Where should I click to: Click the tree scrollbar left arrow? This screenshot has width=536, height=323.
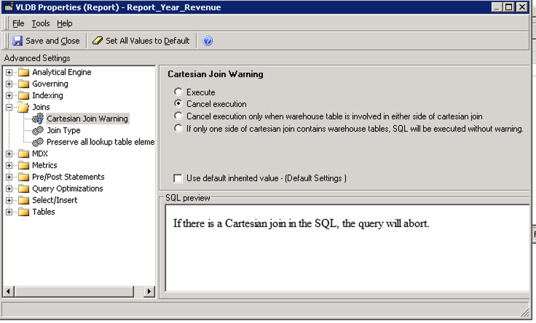point(8,292)
